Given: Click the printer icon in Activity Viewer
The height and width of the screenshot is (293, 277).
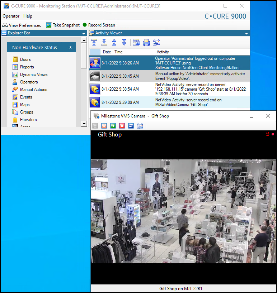Looking at the screenshot, I should point(146,42).
